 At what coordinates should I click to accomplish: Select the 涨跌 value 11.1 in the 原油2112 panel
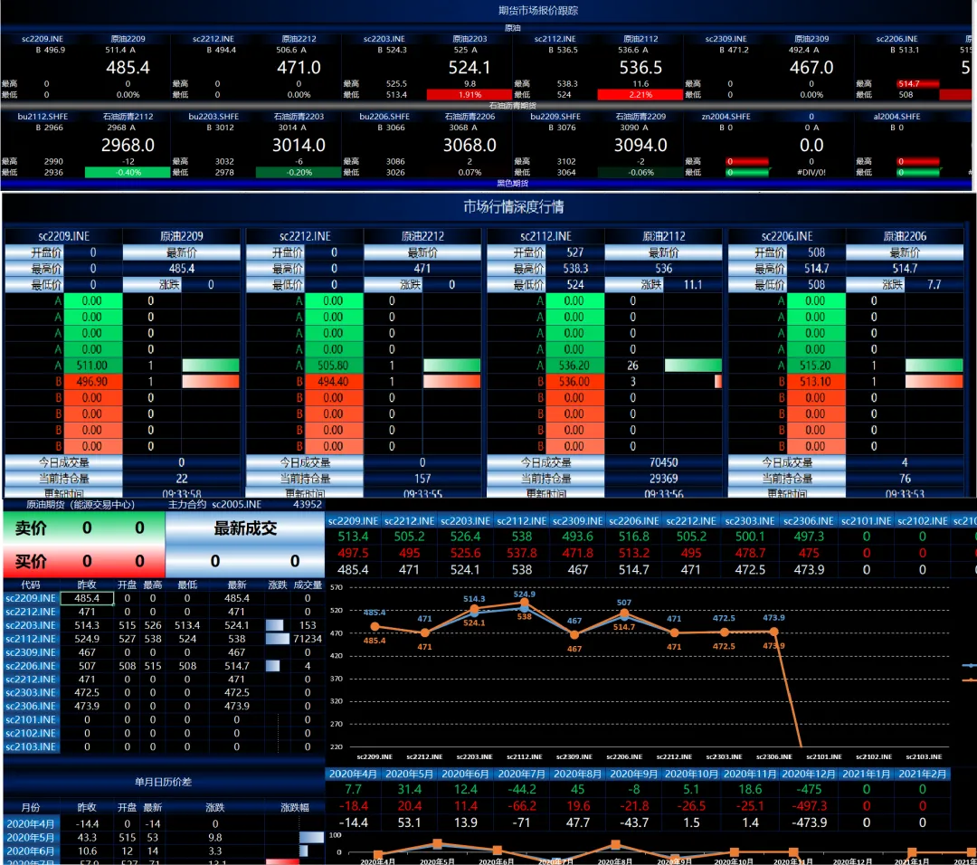pos(693,285)
